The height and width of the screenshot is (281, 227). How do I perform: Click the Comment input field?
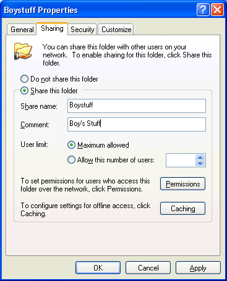point(137,124)
